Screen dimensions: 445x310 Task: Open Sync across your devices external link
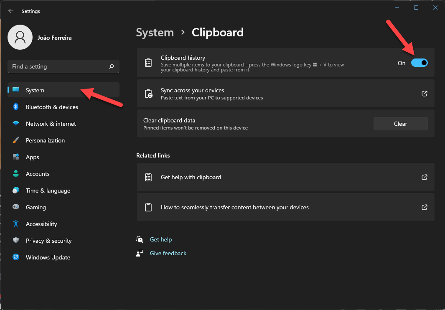pyautogui.click(x=424, y=94)
